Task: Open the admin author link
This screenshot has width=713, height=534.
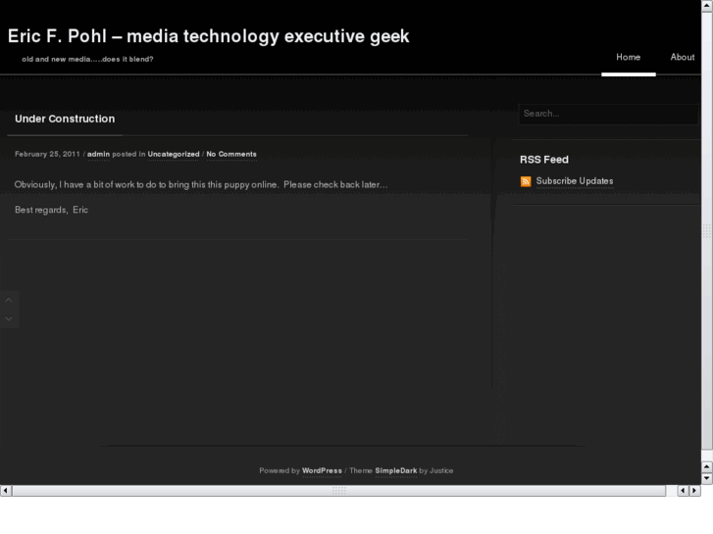Action: (x=98, y=154)
